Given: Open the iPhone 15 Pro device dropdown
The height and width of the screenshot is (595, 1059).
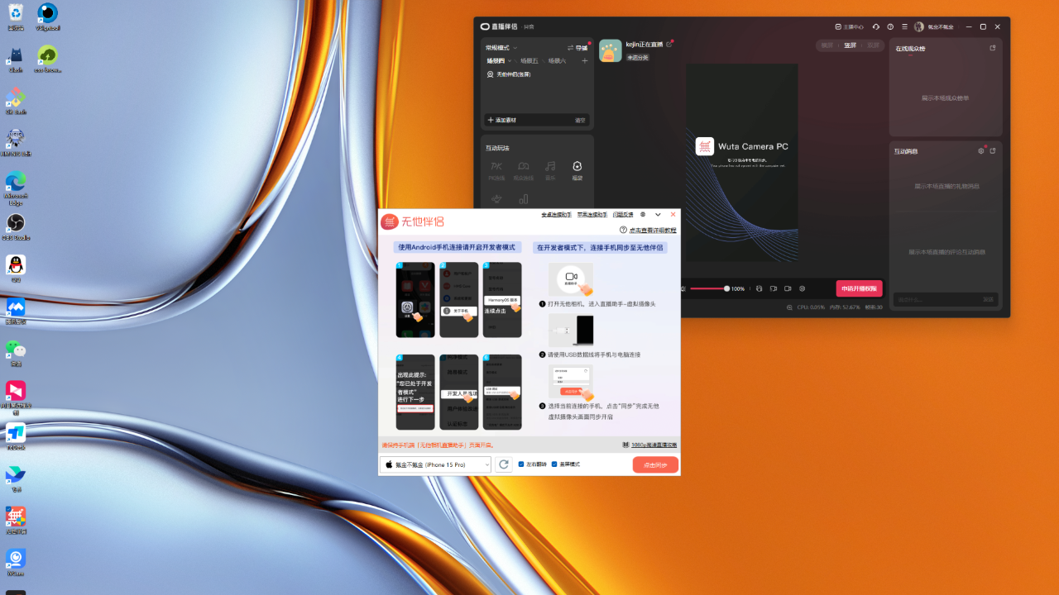Looking at the screenshot, I should pos(435,464).
